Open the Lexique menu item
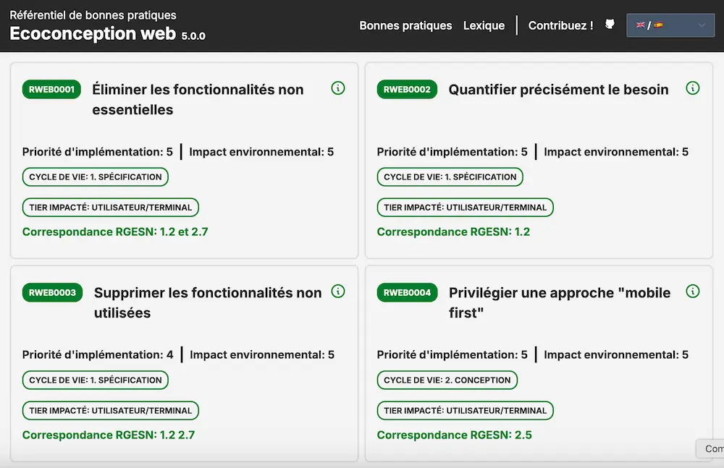 (x=484, y=25)
